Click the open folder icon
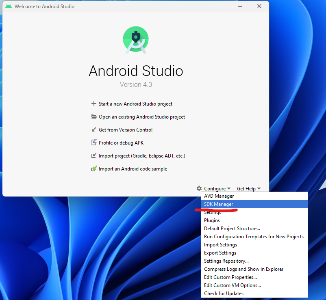This screenshot has height=300, width=326. tap(94, 117)
